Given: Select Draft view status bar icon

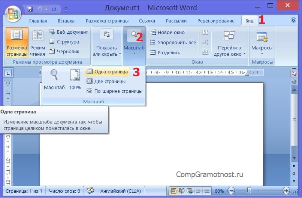Looking at the screenshot, I should coord(207,191).
